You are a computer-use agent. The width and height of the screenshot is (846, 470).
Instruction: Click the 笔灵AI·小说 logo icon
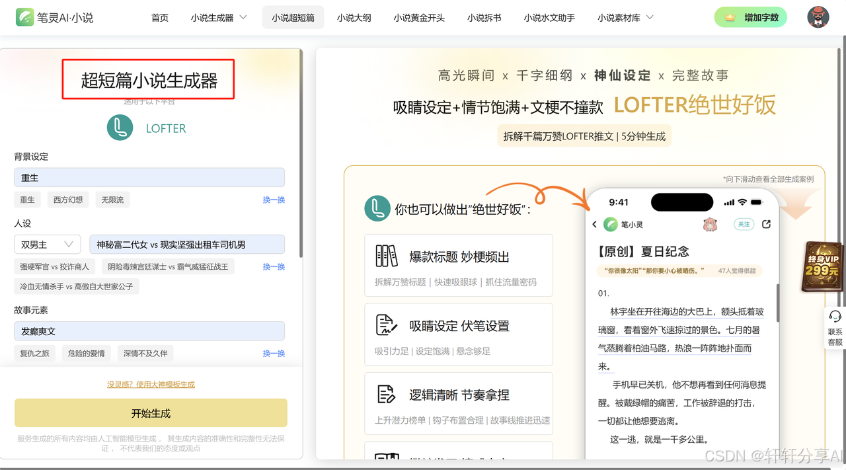coord(25,17)
